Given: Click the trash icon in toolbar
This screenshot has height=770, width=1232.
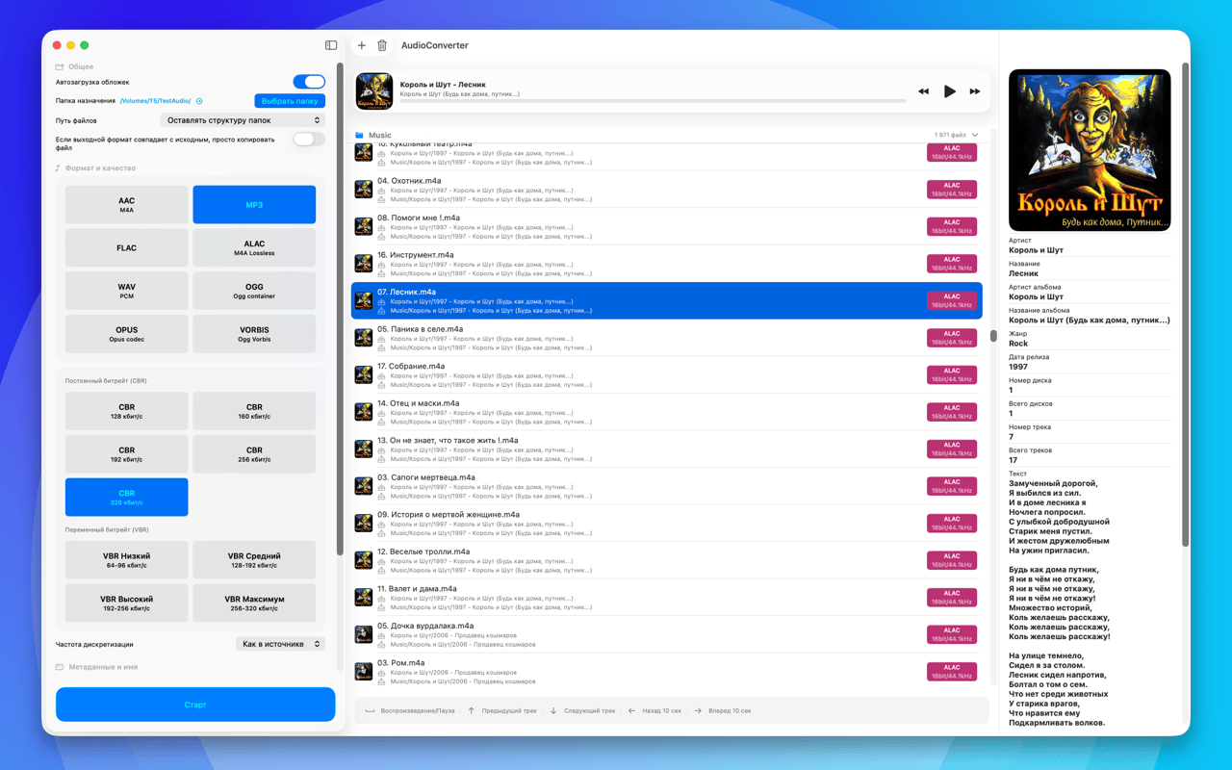Looking at the screenshot, I should pos(382,45).
